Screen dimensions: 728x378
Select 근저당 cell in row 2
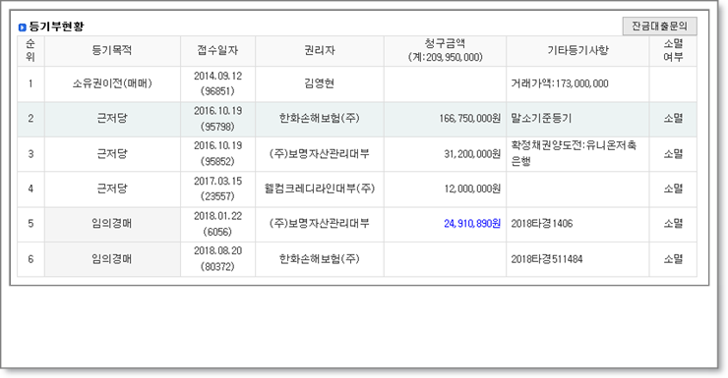point(112,119)
